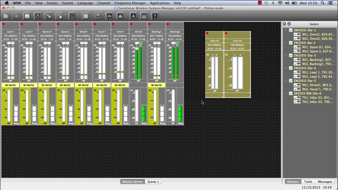Click the eye icon for RX2 Spare 2
Viewport: 338px width, 190px height.
(x=299, y=51)
